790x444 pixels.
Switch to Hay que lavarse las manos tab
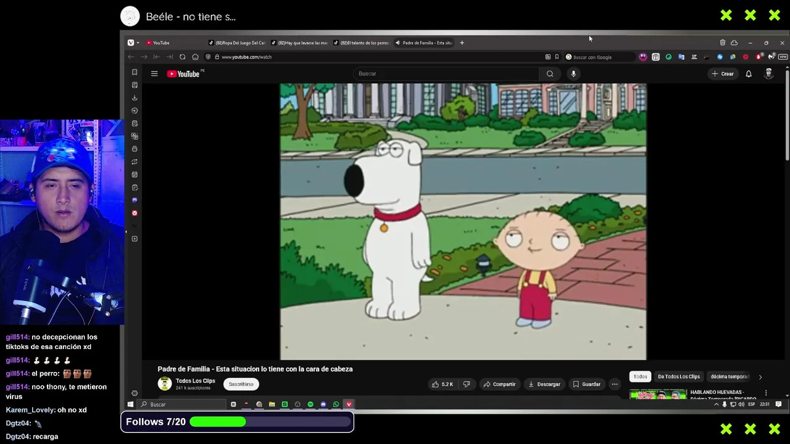click(x=299, y=43)
